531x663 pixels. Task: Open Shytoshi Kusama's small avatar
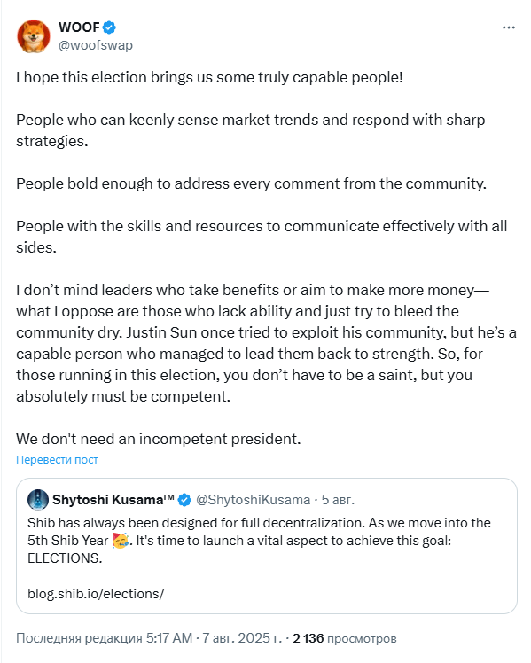pos(37,500)
